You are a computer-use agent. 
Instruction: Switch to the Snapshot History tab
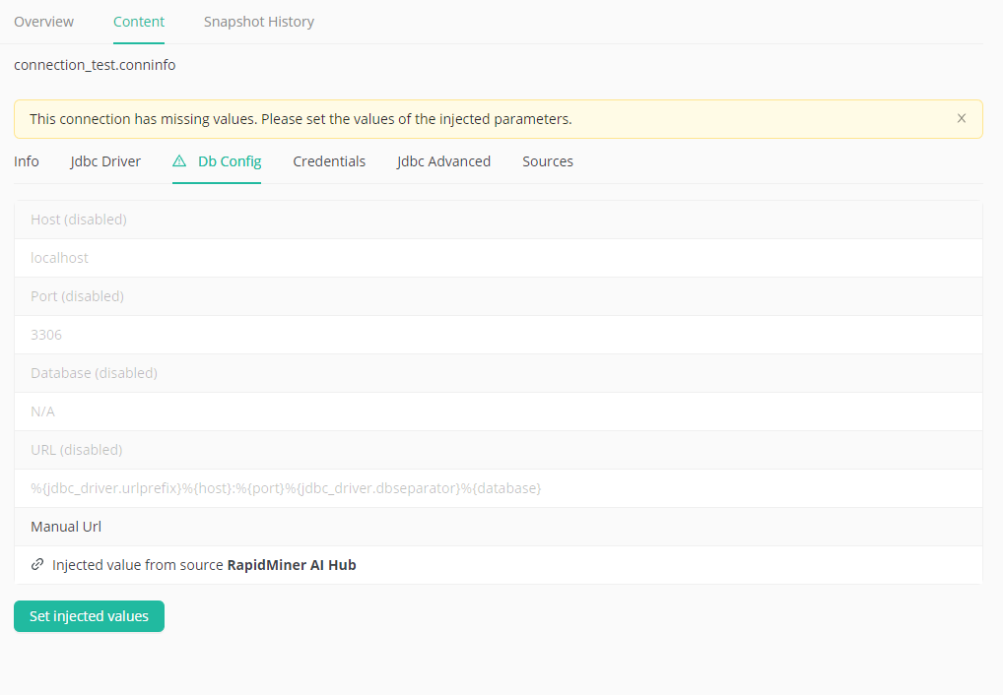259,22
